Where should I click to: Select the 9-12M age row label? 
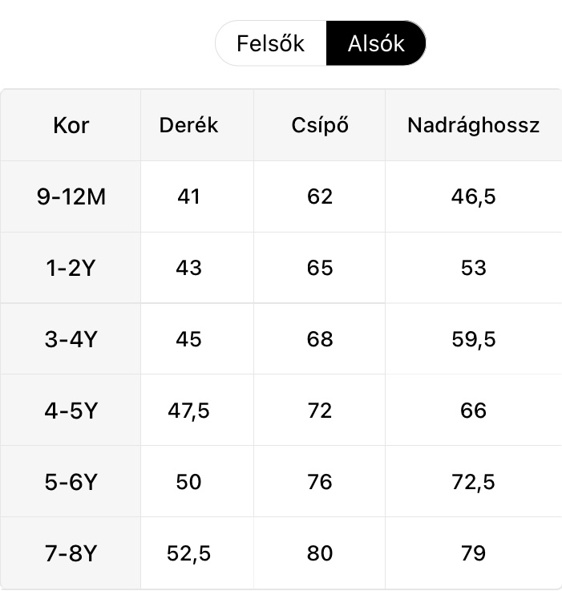tap(71, 196)
